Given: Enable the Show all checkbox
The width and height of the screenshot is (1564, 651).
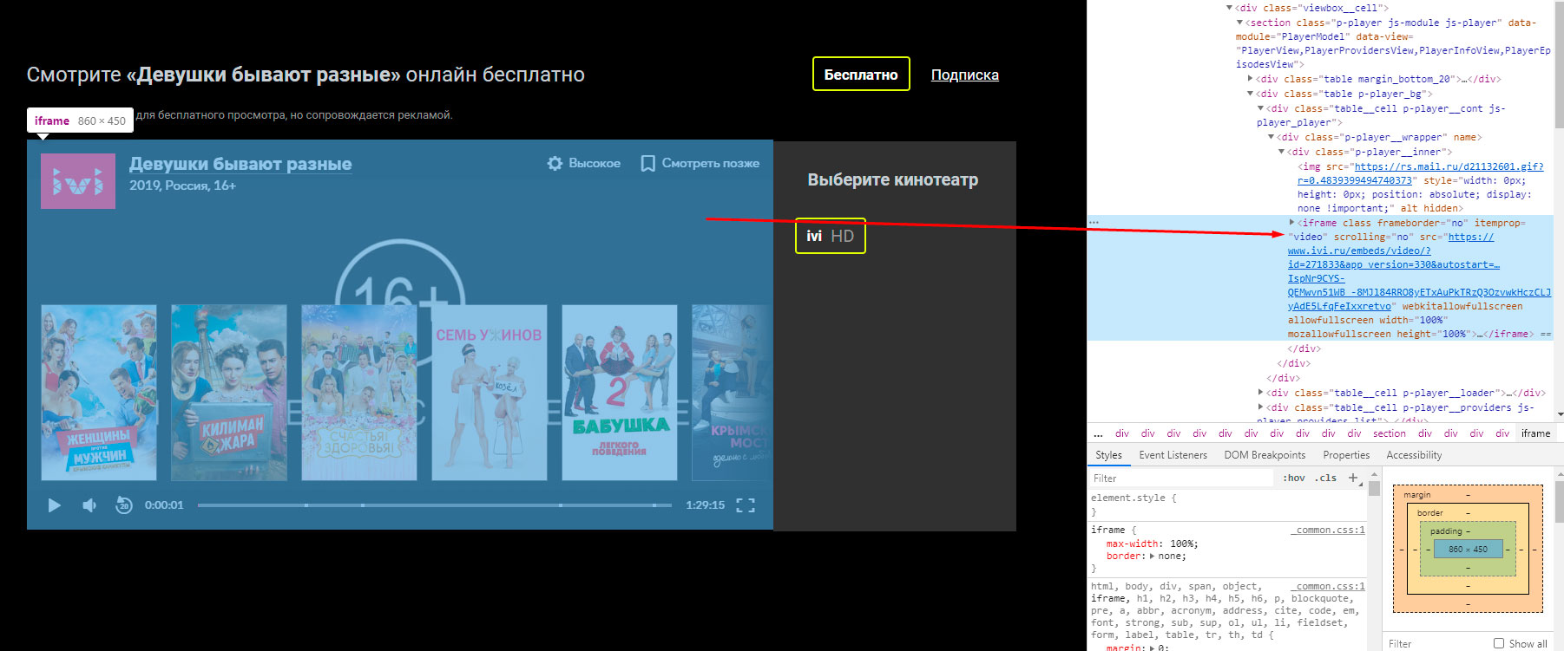Looking at the screenshot, I should [1499, 643].
